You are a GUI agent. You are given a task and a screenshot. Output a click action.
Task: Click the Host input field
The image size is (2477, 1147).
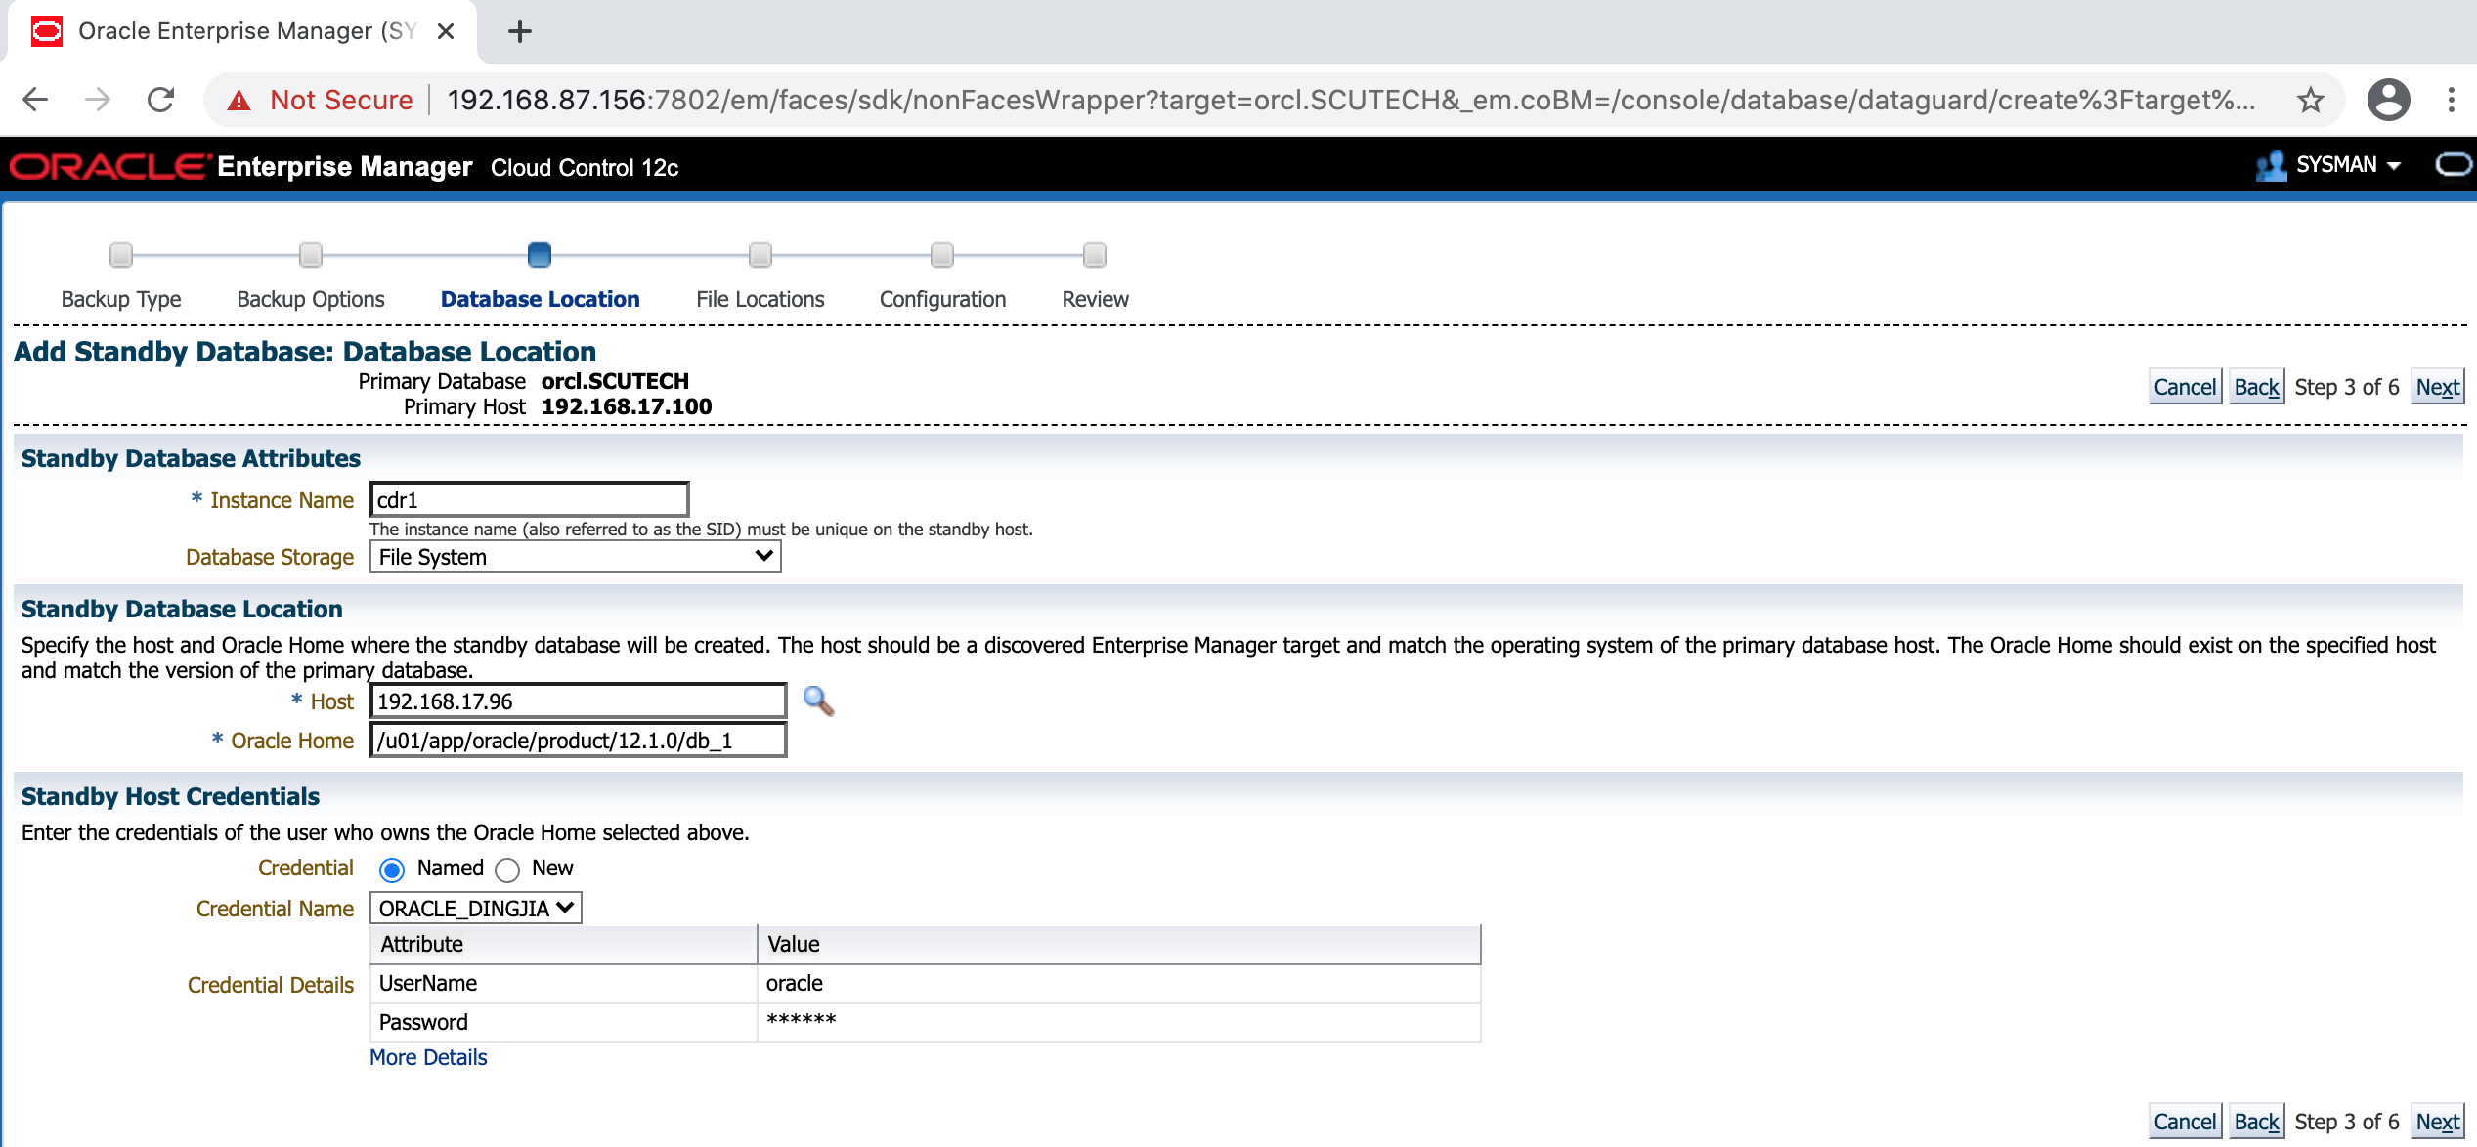pyautogui.click(x=578, y=701)
